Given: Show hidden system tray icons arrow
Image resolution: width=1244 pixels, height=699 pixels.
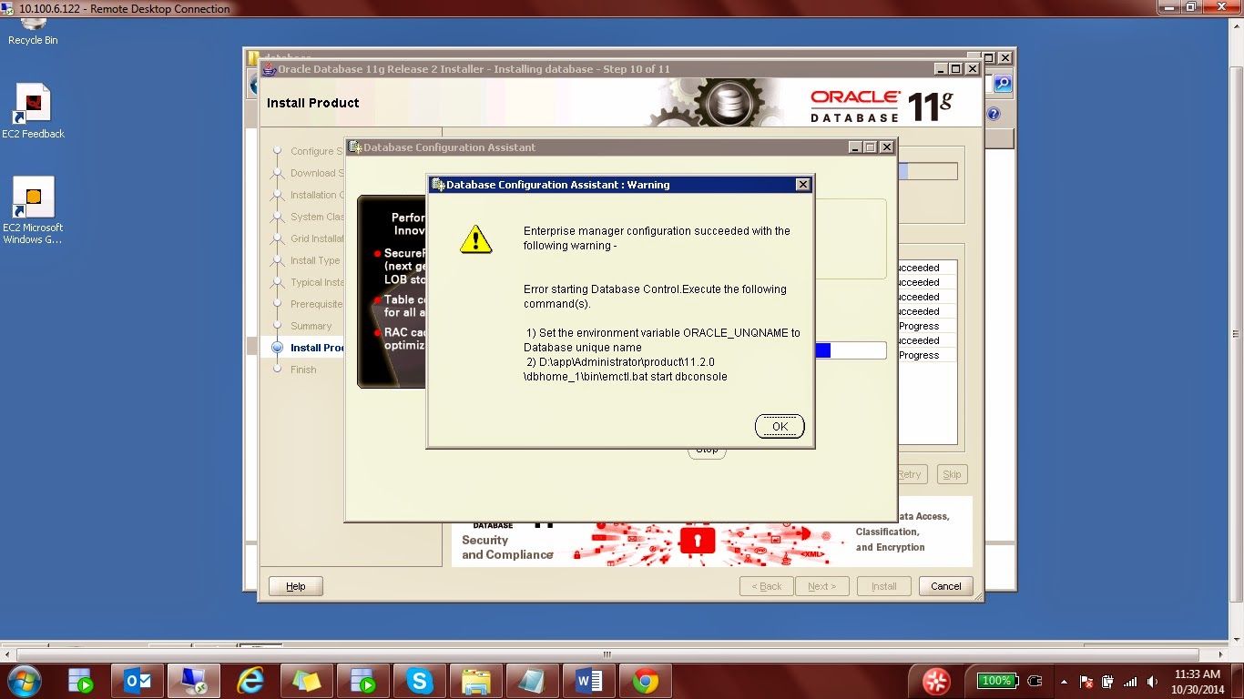Looking at the screenshot, I should pos(1064,681).
